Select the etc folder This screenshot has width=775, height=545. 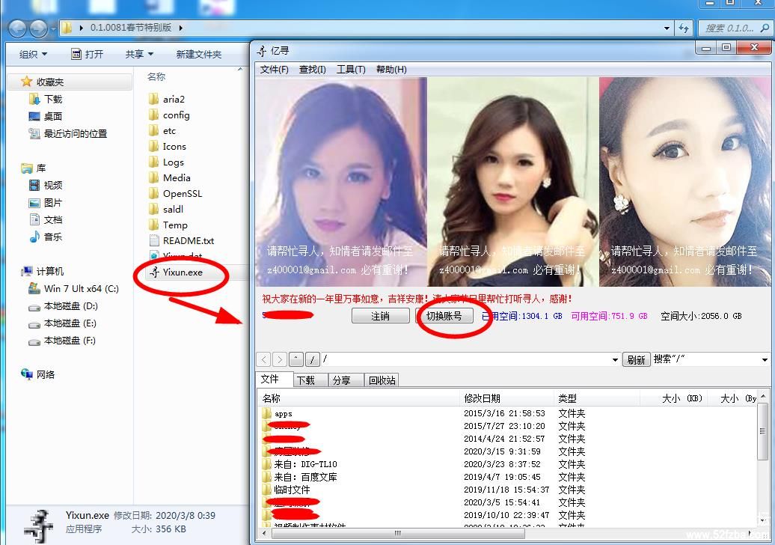click(162, 130)
